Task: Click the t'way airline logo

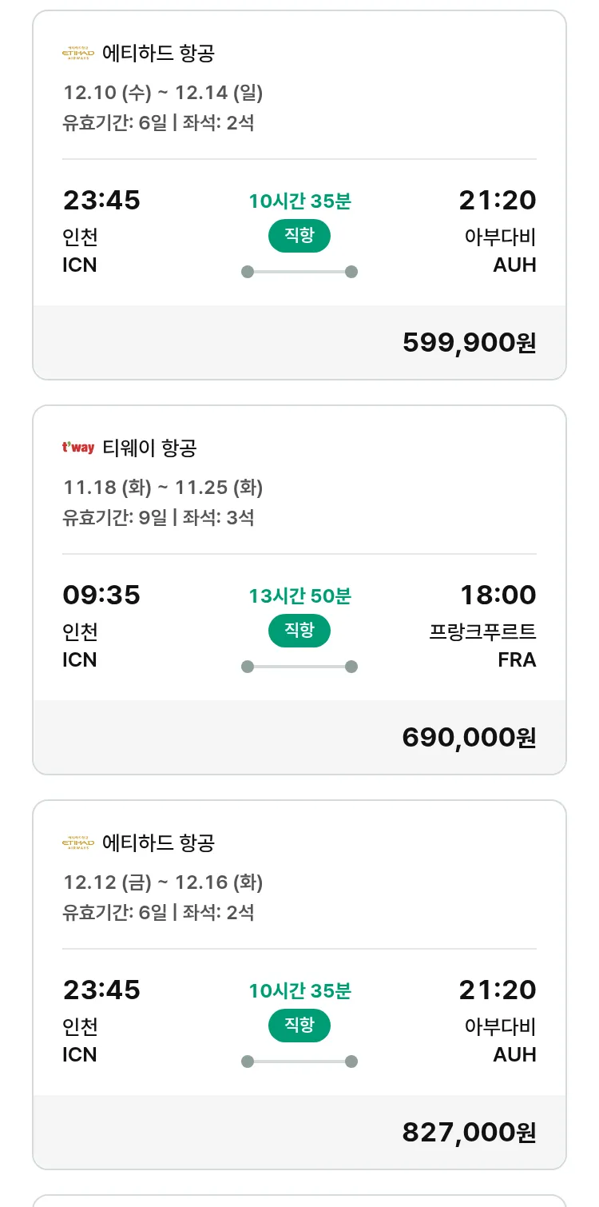Action: pos(78,448)
